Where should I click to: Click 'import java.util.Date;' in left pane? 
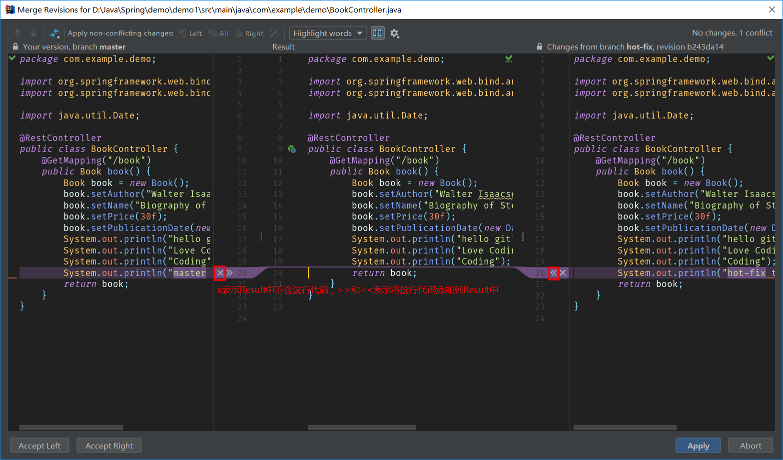80,115
